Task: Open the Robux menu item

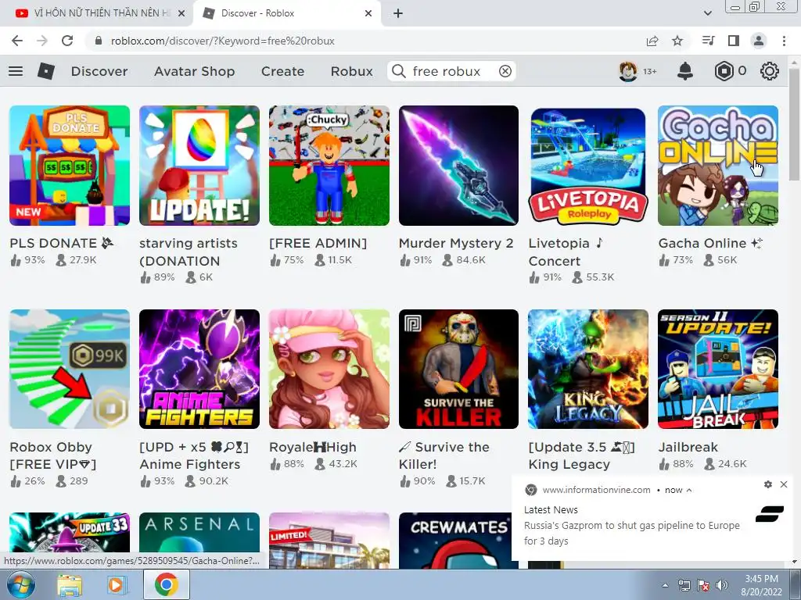Action: pos(351,71)
